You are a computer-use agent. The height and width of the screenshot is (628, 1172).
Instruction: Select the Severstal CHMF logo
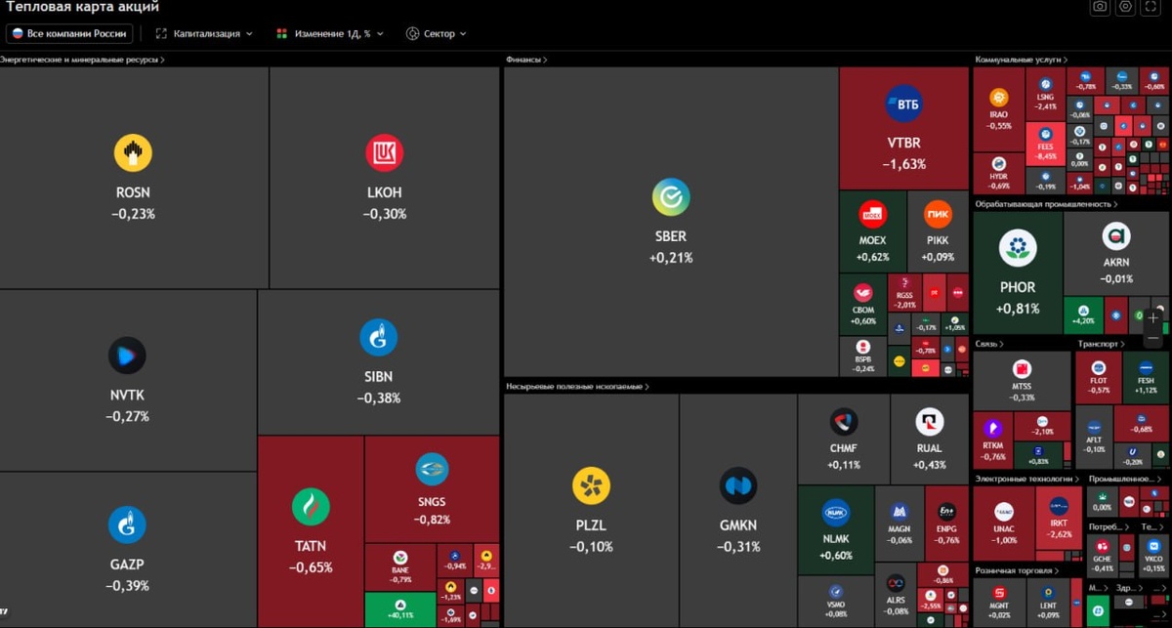[844, 423]
